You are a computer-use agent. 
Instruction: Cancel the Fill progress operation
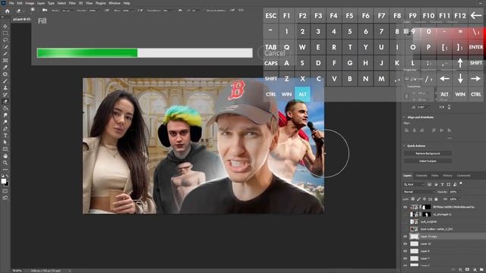pos(275,53)
